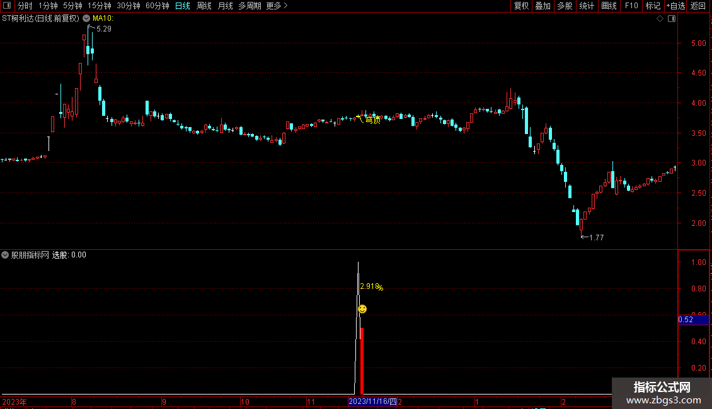
Task: Select the 30分钟 period tab
Action: [x=128, y=6]
